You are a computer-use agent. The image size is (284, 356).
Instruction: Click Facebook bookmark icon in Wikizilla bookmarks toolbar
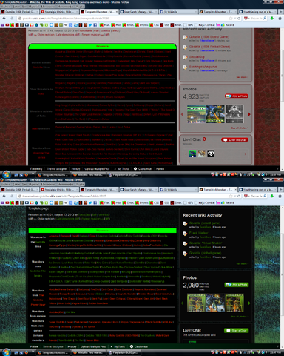click(x=95, y=25)
